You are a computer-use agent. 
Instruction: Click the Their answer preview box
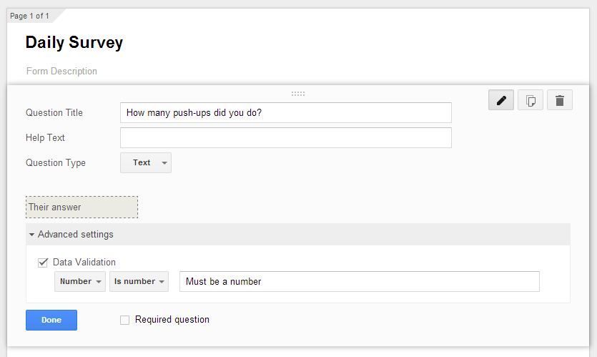click(82, 207)
